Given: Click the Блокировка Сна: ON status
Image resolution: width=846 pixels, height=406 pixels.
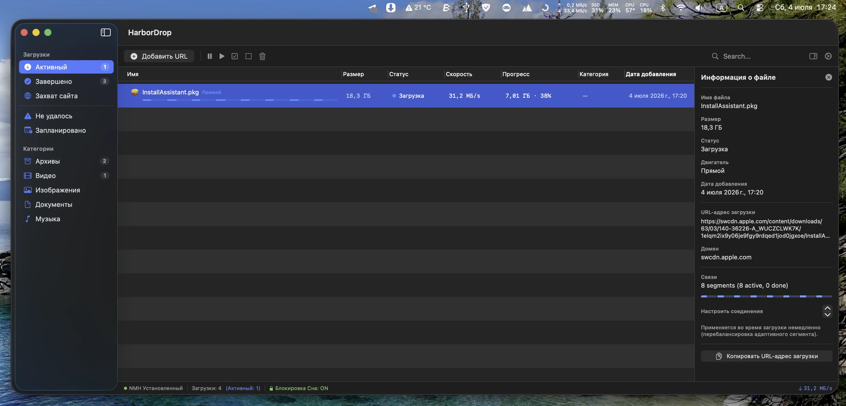Looking at the screenshot, I should pos(299,388).
